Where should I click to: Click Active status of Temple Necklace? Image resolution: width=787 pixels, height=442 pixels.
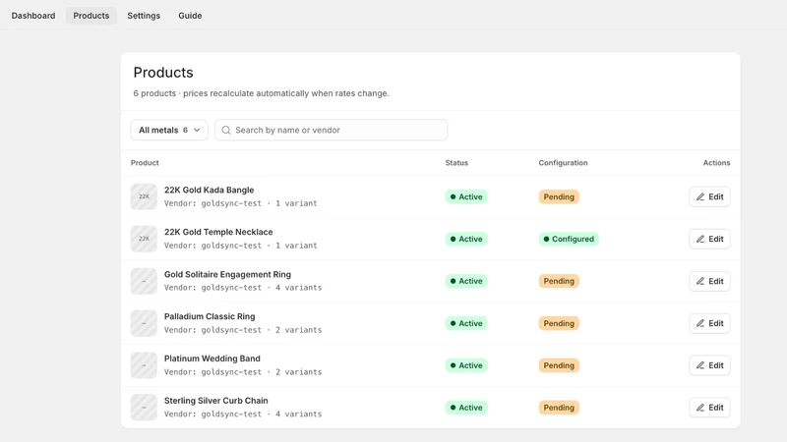[x=466, y=239]
